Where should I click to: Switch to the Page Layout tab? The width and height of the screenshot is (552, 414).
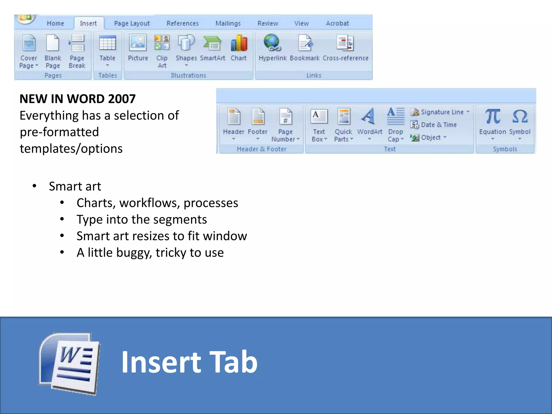pyautogui.click(x=132, y=23)
